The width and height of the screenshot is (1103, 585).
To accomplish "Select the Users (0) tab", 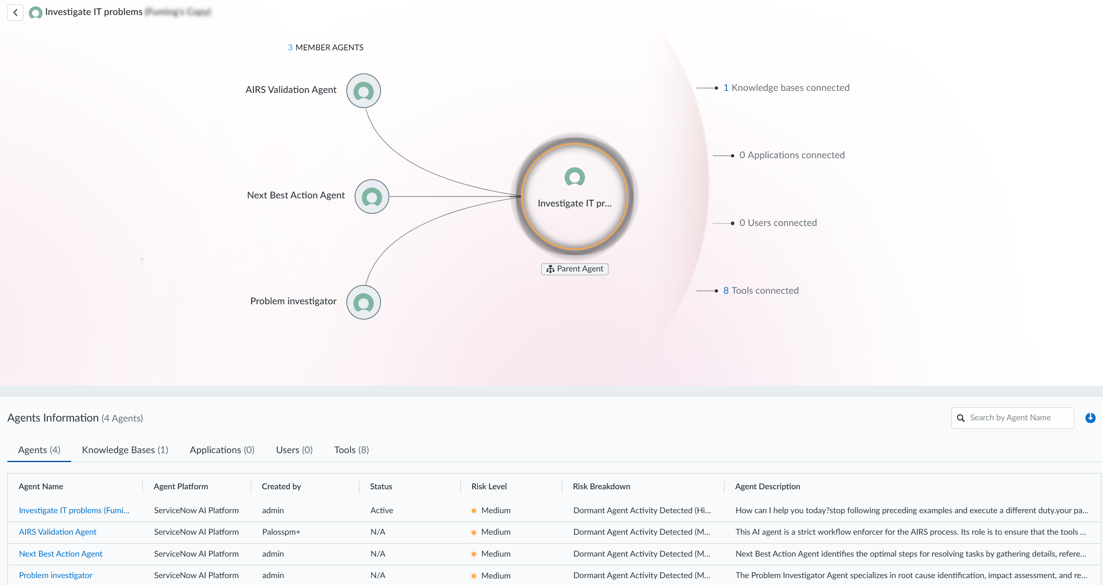I will tap(294, 450).
